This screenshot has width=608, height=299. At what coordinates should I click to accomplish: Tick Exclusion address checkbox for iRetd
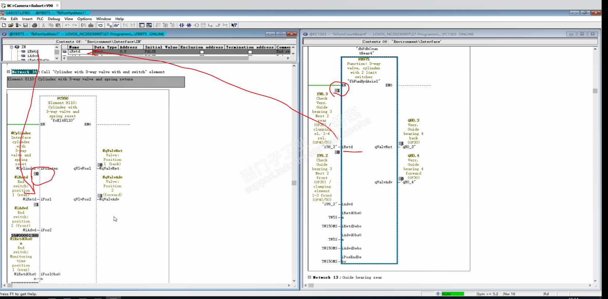coord(202,52)
